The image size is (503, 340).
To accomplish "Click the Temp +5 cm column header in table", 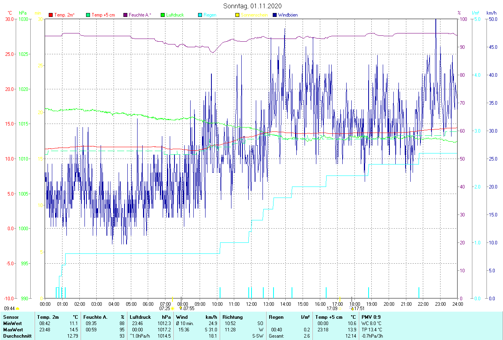I will click(329, 317).
